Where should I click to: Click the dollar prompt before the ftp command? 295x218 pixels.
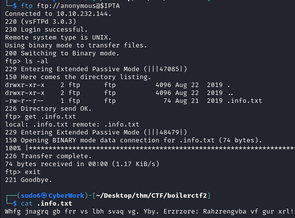pos(15,6)
